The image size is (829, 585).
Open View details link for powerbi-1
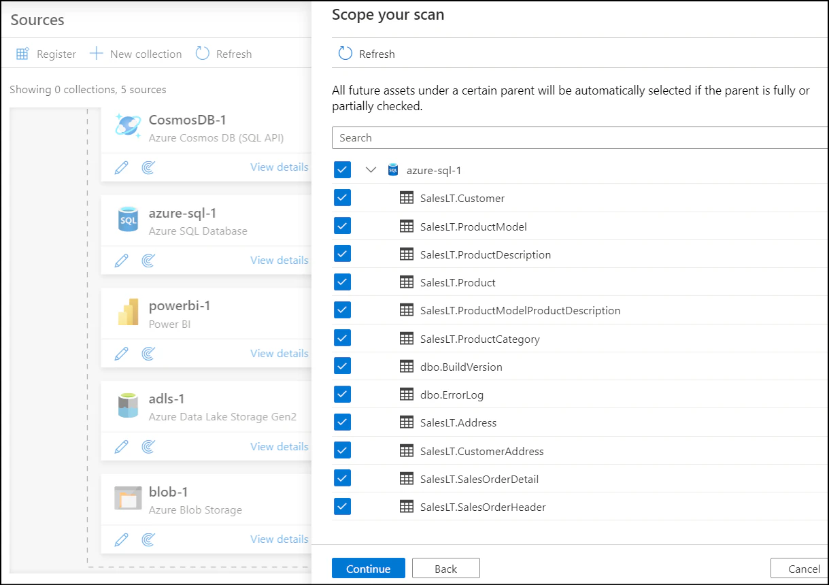tap(279, 353)
